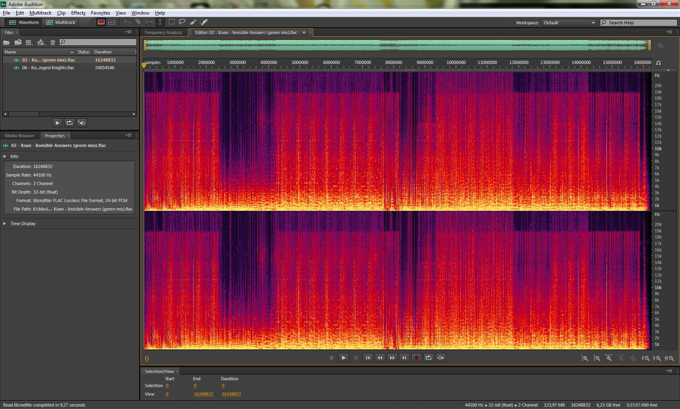680x409 pixels.
Task: Click the Import File icon
Action: coord(18,42)
